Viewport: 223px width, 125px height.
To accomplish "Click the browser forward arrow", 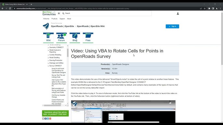I will point(6,8).
